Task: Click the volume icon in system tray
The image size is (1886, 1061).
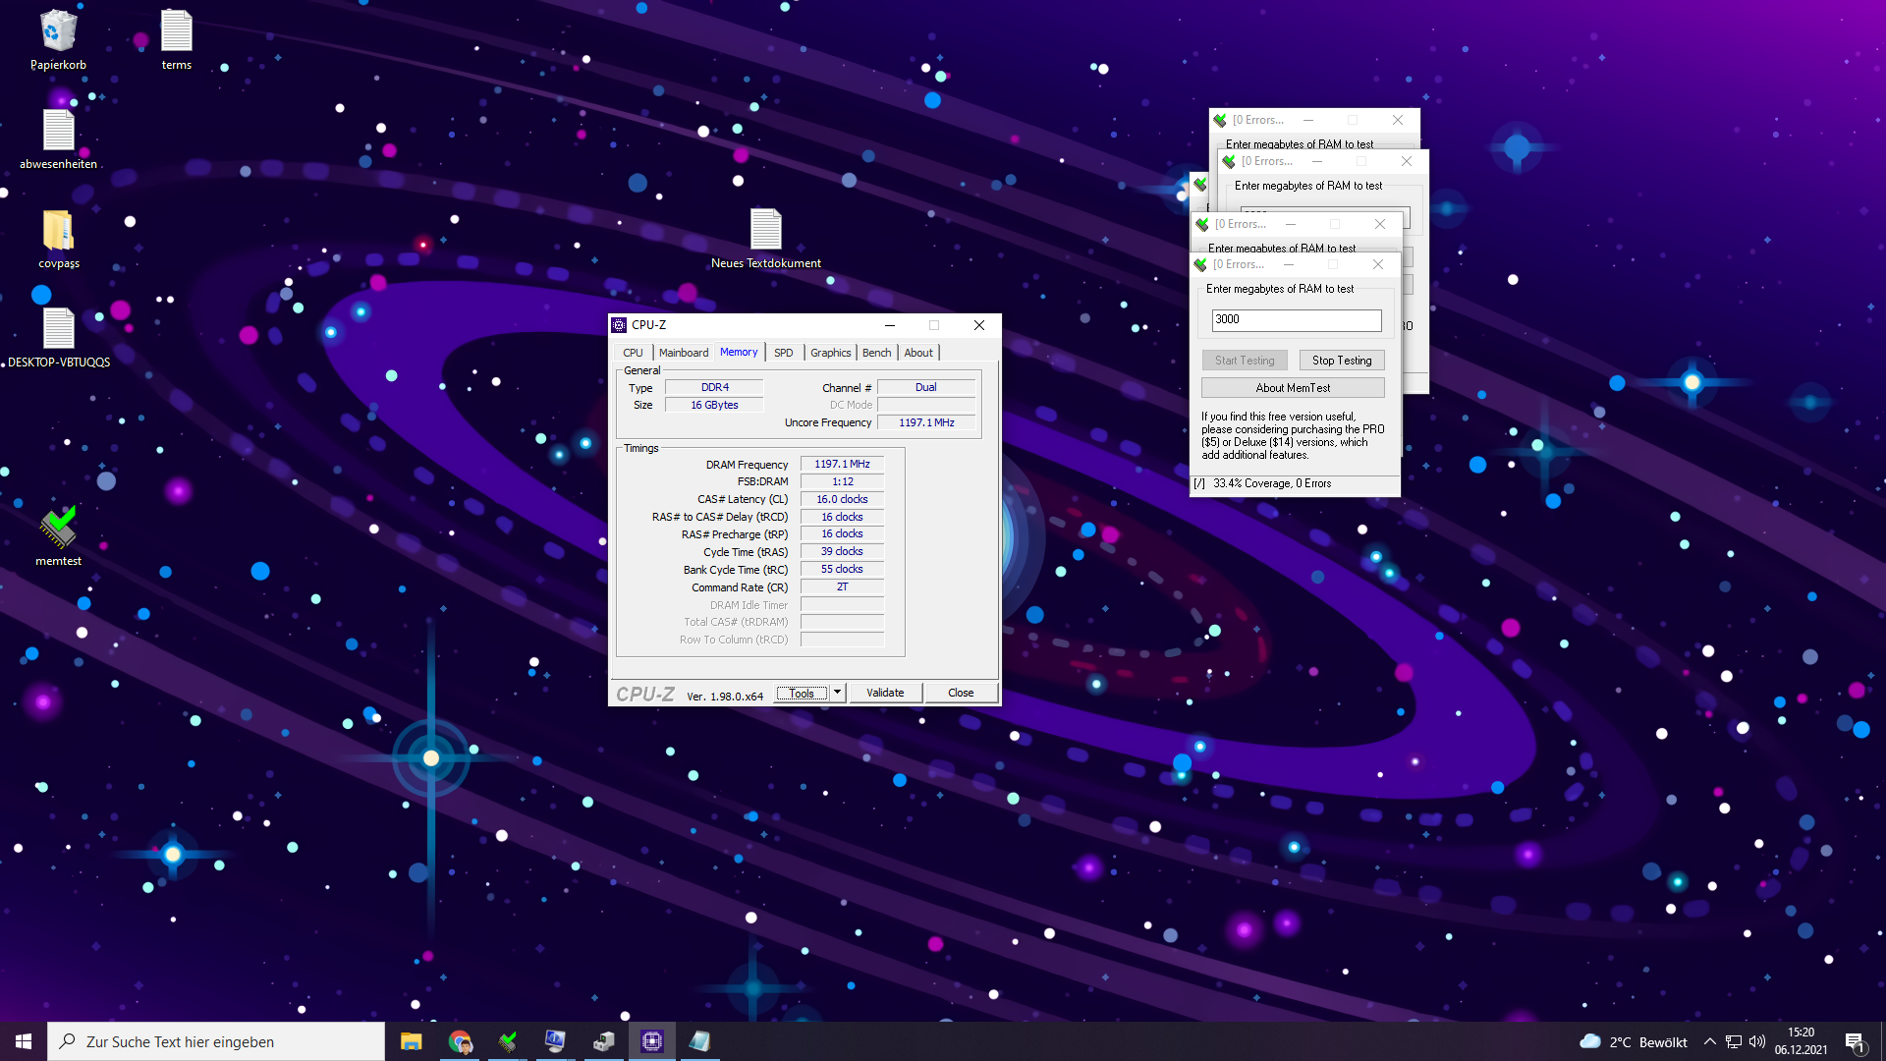Action: tap(1757, 1041)
